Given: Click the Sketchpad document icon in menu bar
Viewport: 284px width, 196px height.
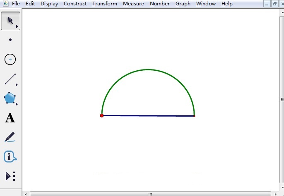Looking at the screenshot, I should coord(6,3).
